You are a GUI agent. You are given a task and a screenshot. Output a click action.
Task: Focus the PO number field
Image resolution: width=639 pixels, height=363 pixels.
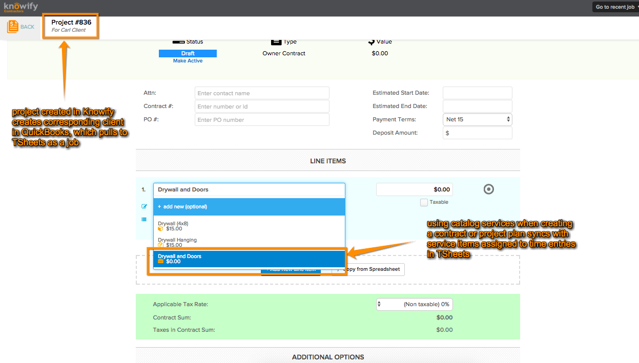click(262, 120)
